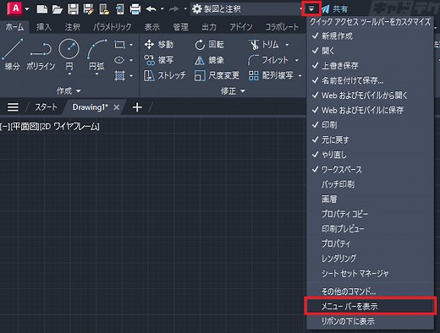
Task: Enable プロパティ コピー in customize menu
Action: pos(370,214)
